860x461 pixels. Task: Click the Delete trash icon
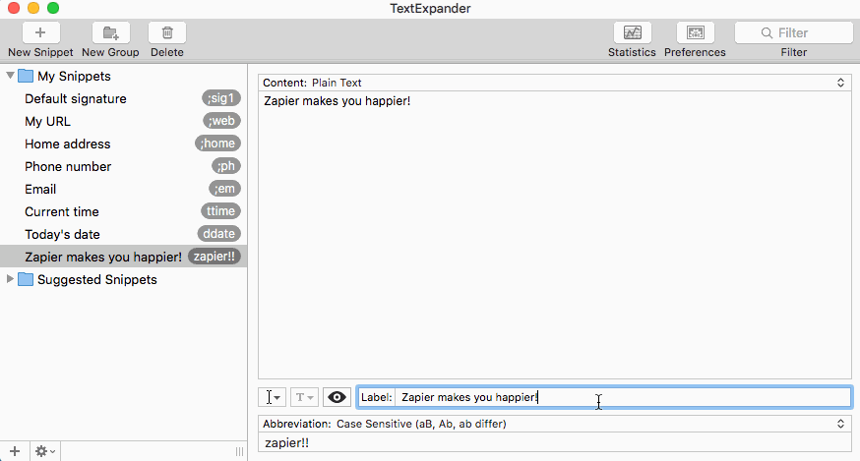(167, 32)
